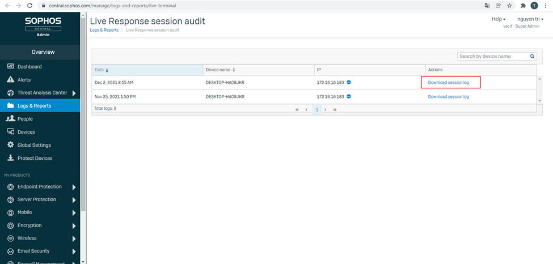Open the Chrome profile avatar T

click(534, 6)
